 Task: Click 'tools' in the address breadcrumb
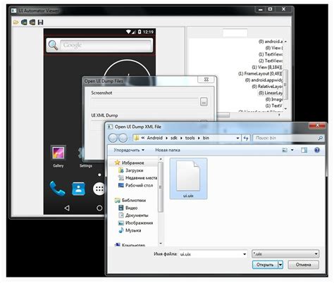(x=190, y=138)
